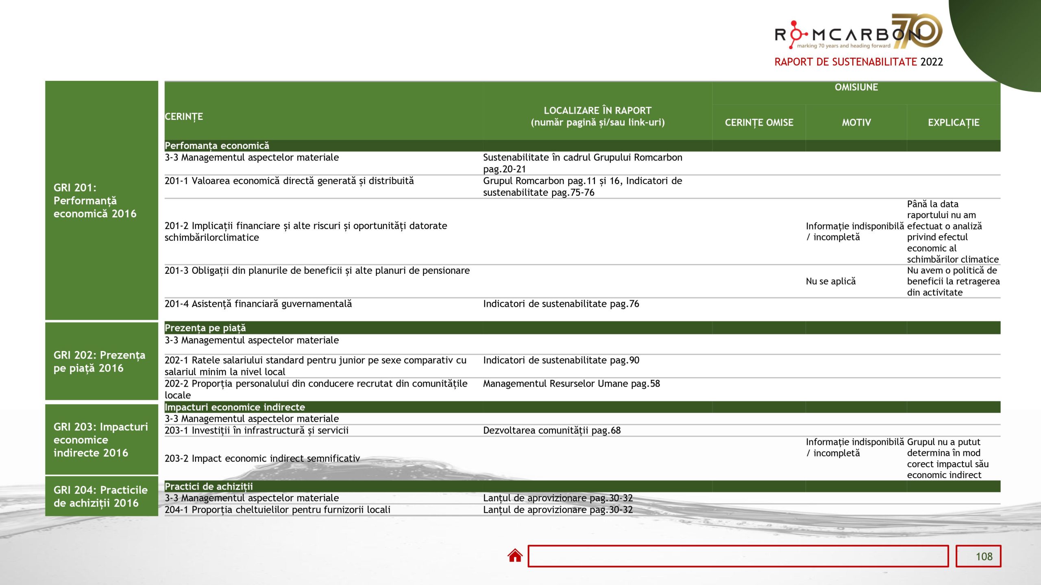Click the 'Impacturi economice indirecte' section row

tap(582, 407)
